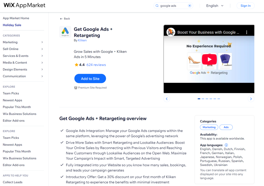This screenshot has height=186, width=264.
Task: Open the video's three-dot options menu
Action: click(246, 32)
